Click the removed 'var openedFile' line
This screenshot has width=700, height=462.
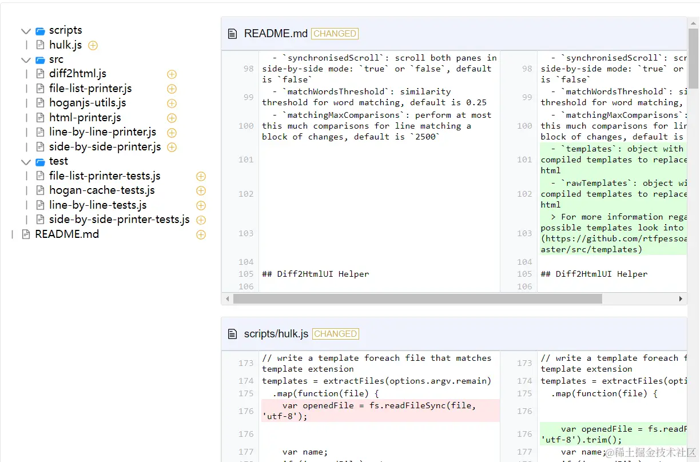380,411
